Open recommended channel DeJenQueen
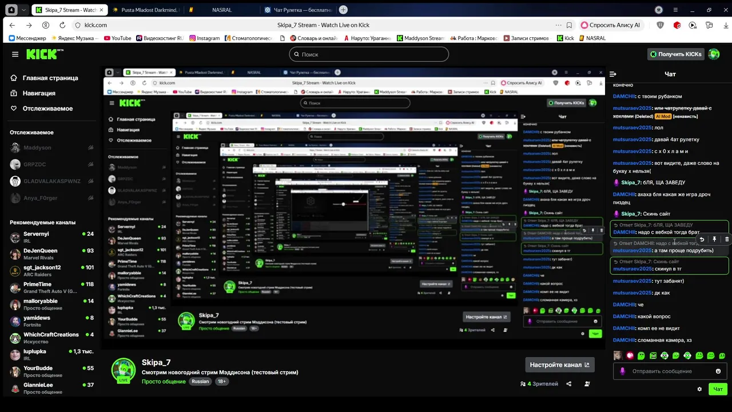Screen dimensions: 732x412 (51, 254)
